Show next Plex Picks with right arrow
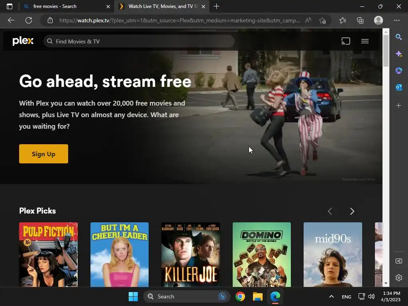Screen dimensions: 408x306 point(352,211)
